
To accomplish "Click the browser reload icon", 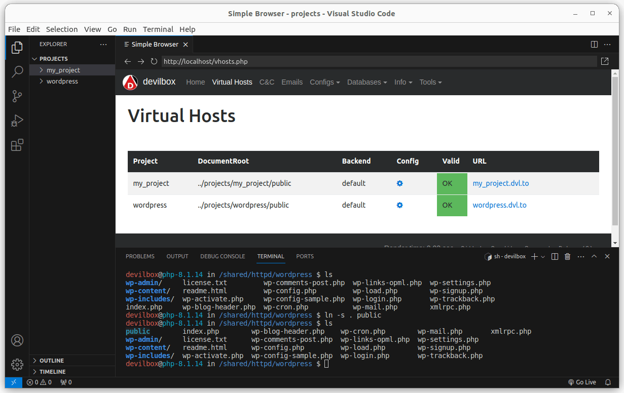I will pos(154,61).
